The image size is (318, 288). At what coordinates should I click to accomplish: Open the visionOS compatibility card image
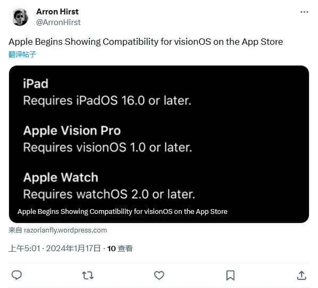pyautogui.click(x=159, y=144)
